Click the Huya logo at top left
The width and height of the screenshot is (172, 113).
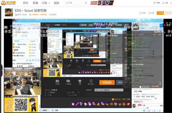click(8, 3)
